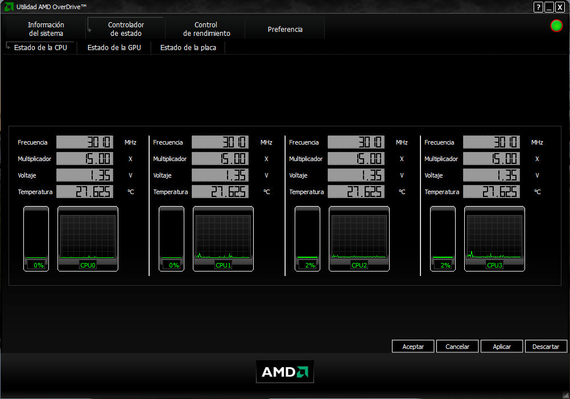Open the Preferencia tab

point(285,29)
